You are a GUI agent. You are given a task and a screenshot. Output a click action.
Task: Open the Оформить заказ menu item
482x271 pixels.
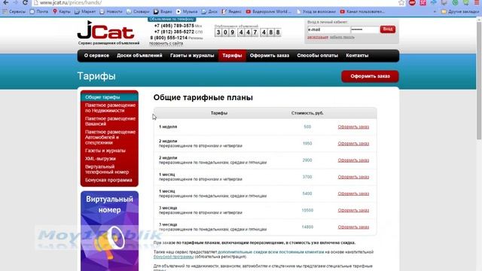(x=270, y=56)
